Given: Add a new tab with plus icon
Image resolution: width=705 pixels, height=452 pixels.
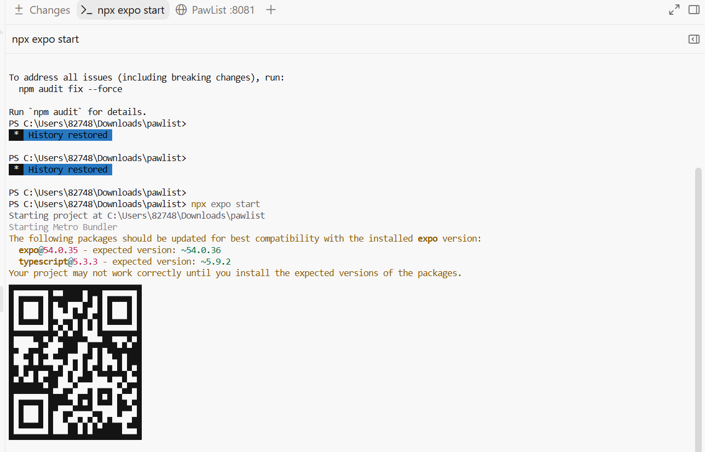Looking at the screenshot, I should click(270, 10).
